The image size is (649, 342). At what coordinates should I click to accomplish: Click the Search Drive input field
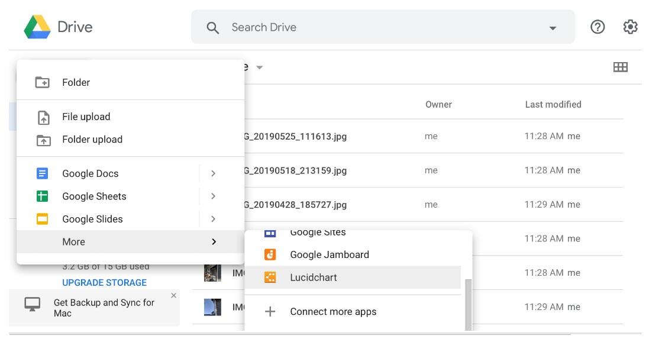383,27
